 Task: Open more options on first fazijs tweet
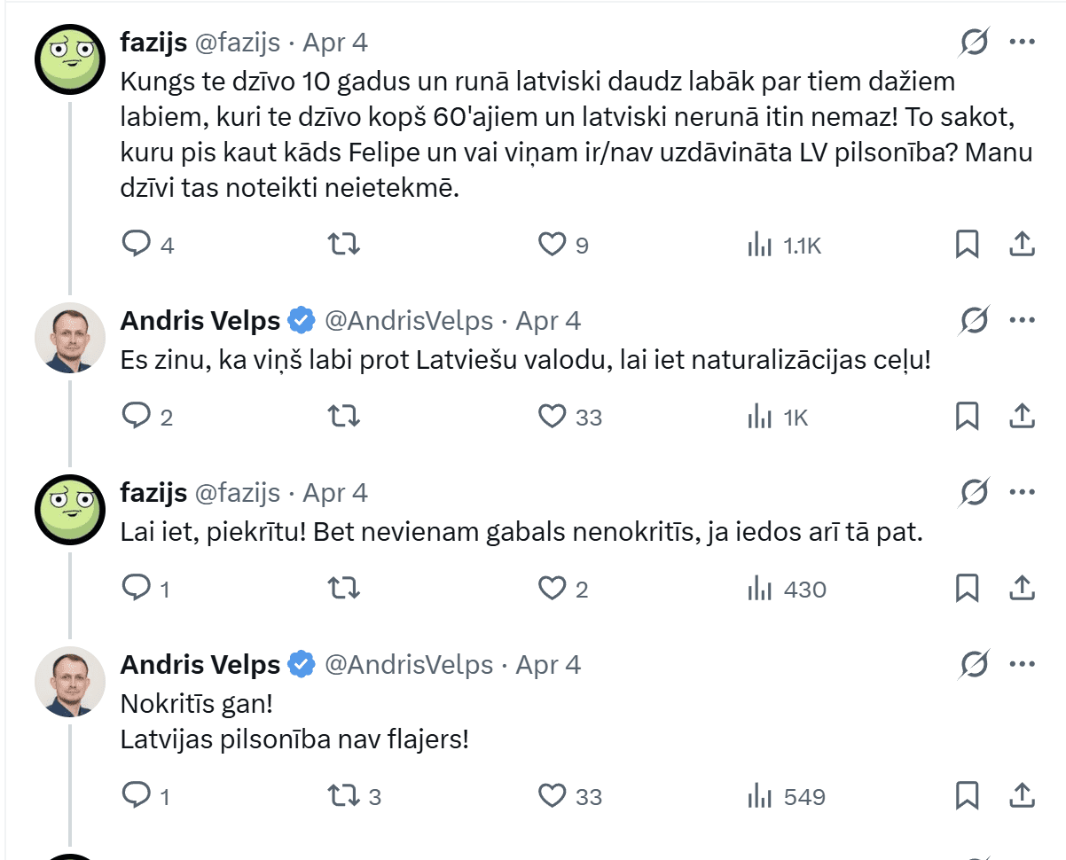tap(1023, 43)
